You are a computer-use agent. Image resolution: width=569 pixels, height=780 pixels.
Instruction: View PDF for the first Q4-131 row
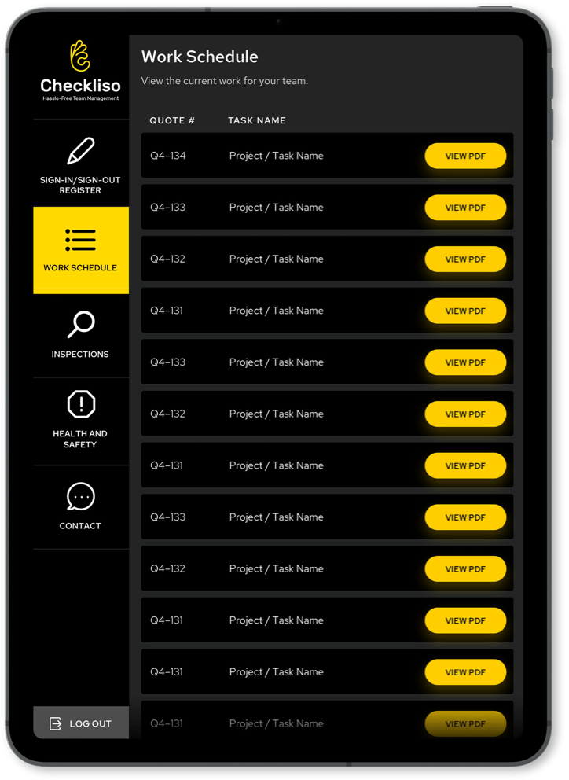coord(465,311)
